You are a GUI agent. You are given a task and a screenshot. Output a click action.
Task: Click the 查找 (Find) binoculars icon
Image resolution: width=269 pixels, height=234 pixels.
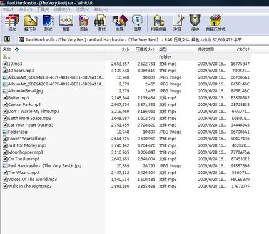[x=101, y=21]
